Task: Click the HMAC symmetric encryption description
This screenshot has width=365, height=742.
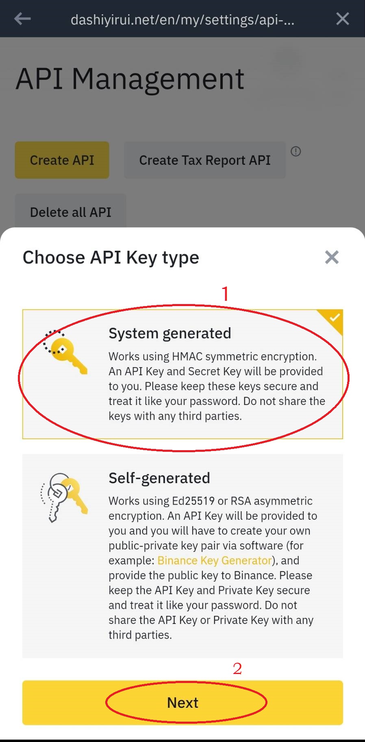Action: [x=216, y=386]
